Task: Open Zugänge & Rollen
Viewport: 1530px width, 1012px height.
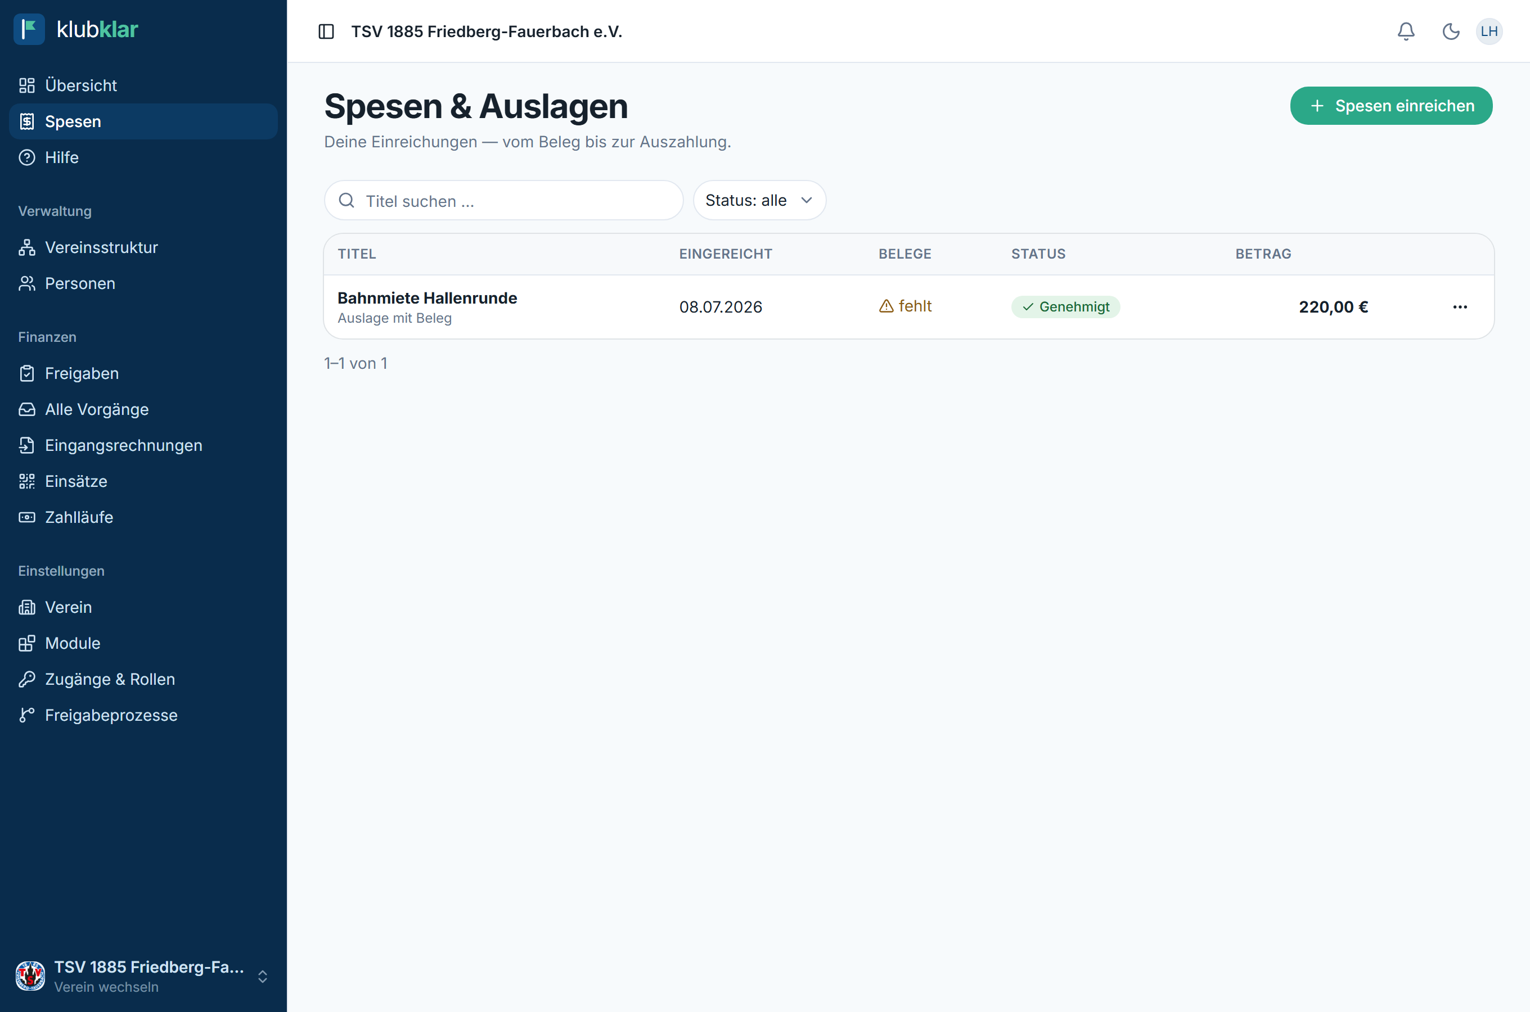Action: coord(143,679)
